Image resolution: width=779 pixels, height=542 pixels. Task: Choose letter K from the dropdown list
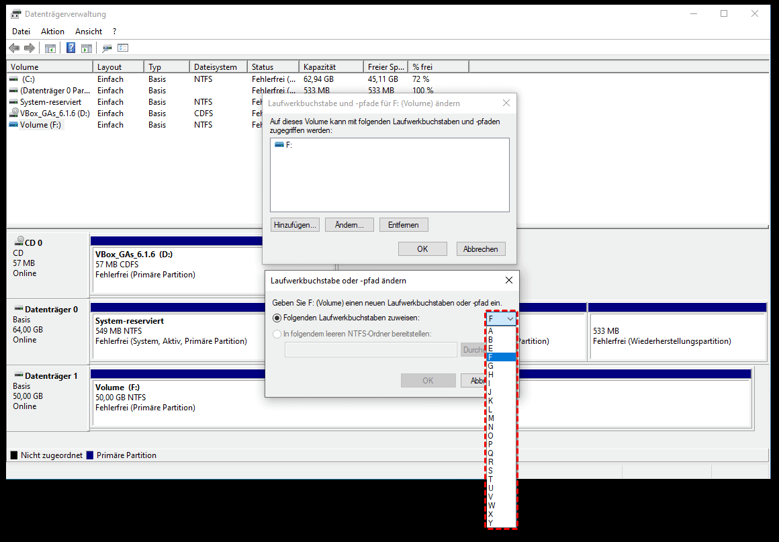tap(501, 401)
